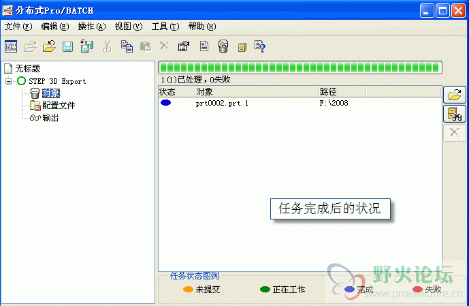Click the copy documents icon
The width and height of the screenshot is (469, 306).
[127, 47]
